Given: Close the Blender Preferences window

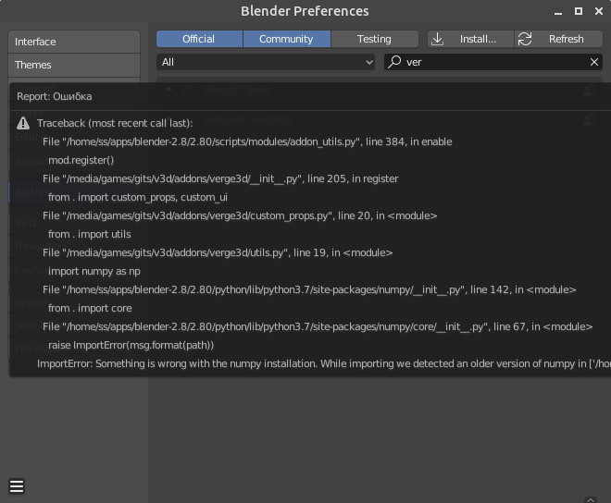Looking at the screenshot, I should [x=599, y=11].
